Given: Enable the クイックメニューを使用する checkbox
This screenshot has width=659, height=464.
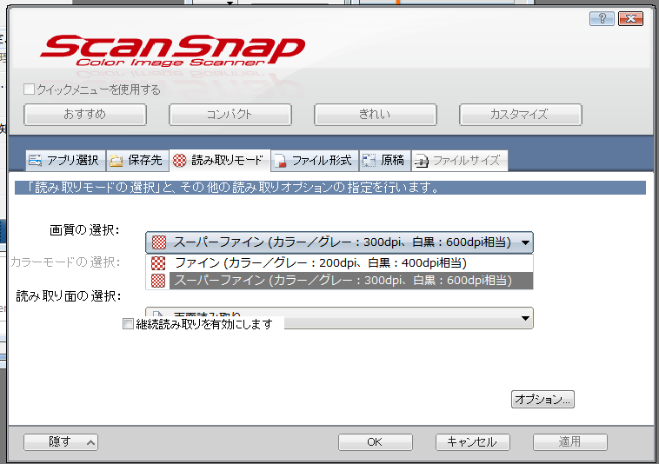Looking at the screenshot, I should 30,89.
